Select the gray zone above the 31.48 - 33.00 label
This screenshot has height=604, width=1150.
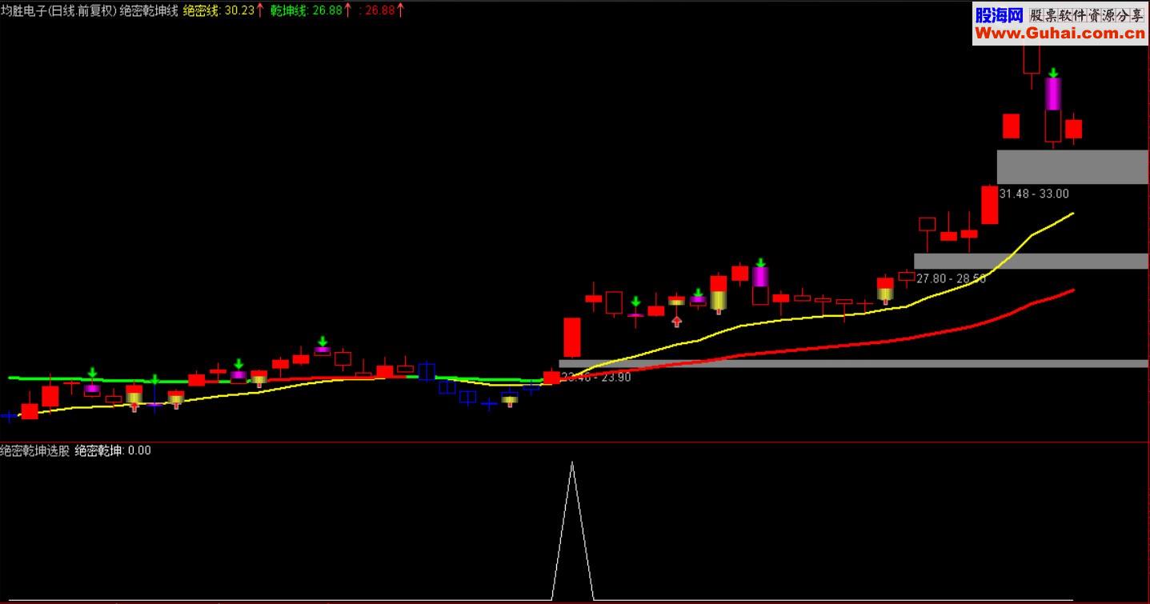(1072, 166)
